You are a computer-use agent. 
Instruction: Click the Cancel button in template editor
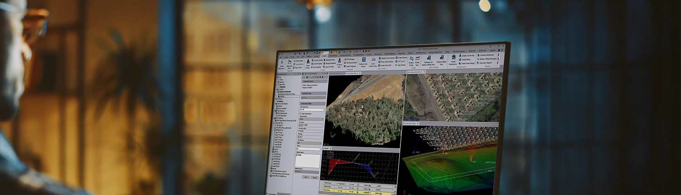tap(314, 177)
